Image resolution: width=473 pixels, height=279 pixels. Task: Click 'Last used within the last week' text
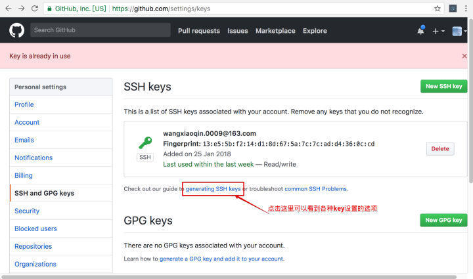(208, 164)
